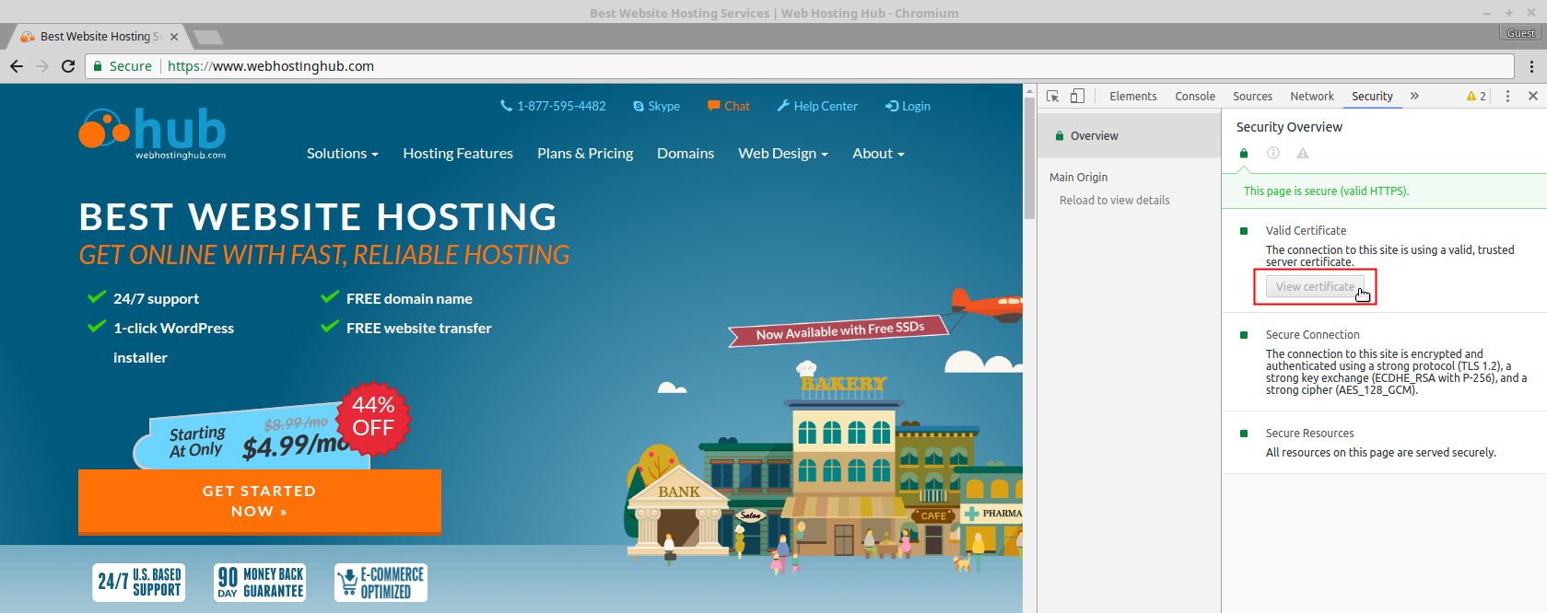This screenshot has height=613, width=1547.
Task: Open Chromium's three-dot main menu
Action: click(1531, 66)
